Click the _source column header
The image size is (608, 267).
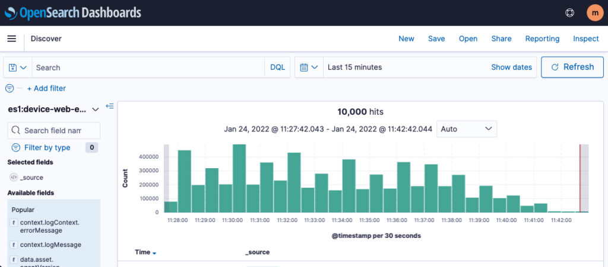[x=257, y=252]
